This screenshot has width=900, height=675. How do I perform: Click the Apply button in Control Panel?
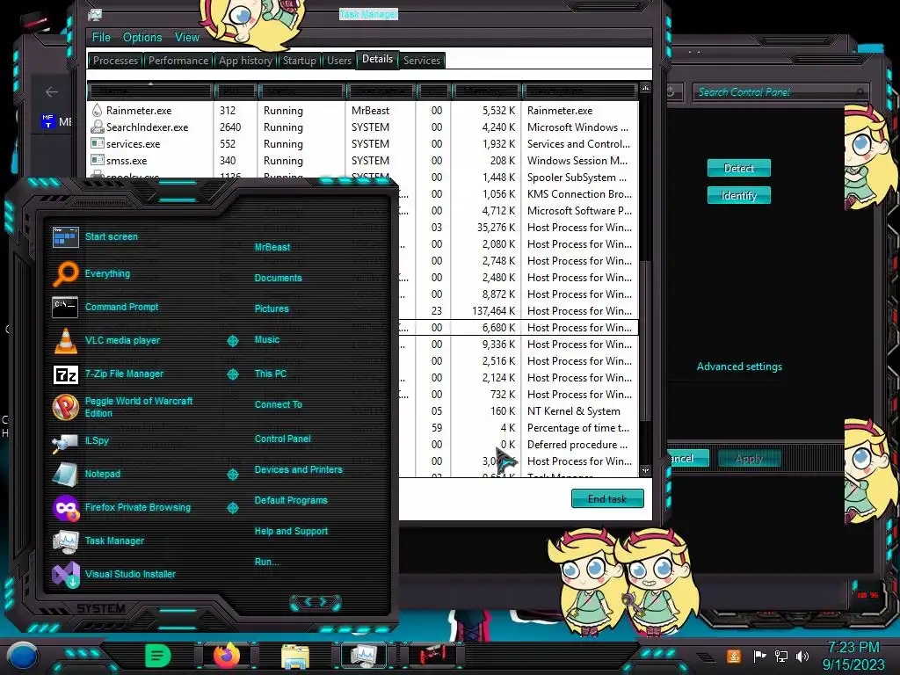click(x=749, y=459)
